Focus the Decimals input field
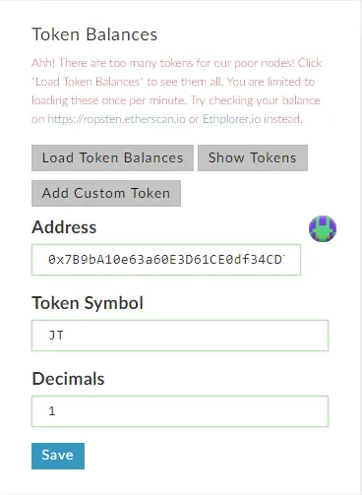This screenshot has width=362, height=495. [180, 411]
